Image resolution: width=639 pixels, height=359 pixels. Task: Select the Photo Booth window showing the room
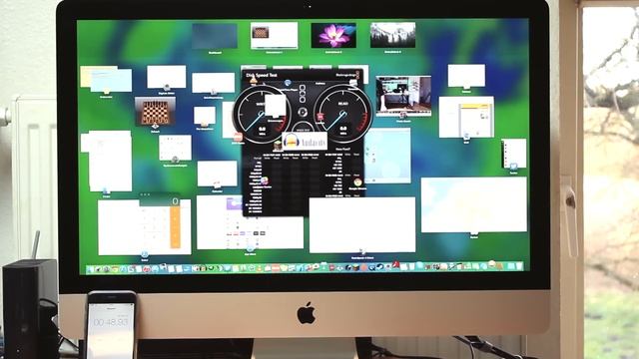(x=403, y=96)
